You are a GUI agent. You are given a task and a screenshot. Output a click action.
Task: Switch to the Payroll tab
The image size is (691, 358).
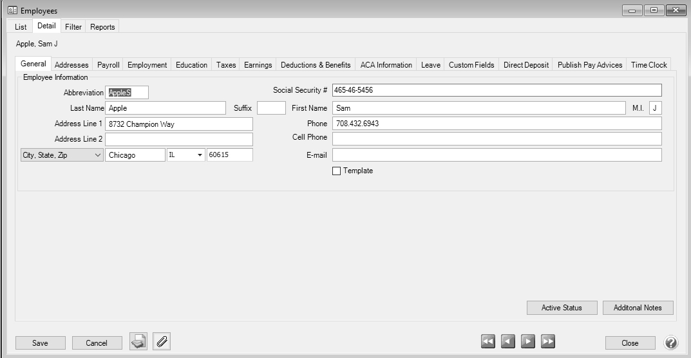click(108, 65)
